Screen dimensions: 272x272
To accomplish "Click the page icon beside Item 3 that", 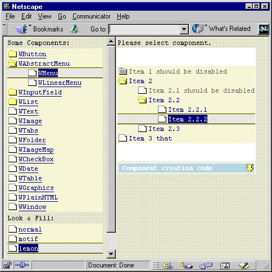I will point(123,138).
